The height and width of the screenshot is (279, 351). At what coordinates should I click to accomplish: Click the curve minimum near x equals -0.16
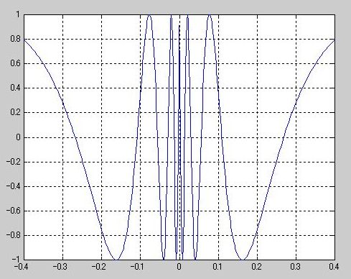(116, 259)
